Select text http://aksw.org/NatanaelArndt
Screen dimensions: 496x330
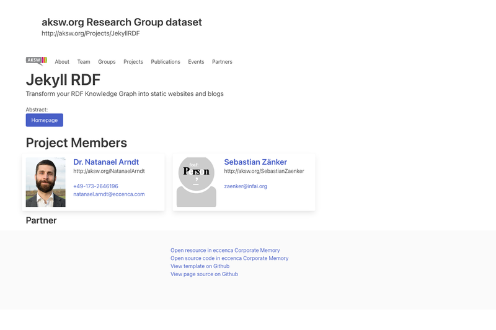coord(109,171)
